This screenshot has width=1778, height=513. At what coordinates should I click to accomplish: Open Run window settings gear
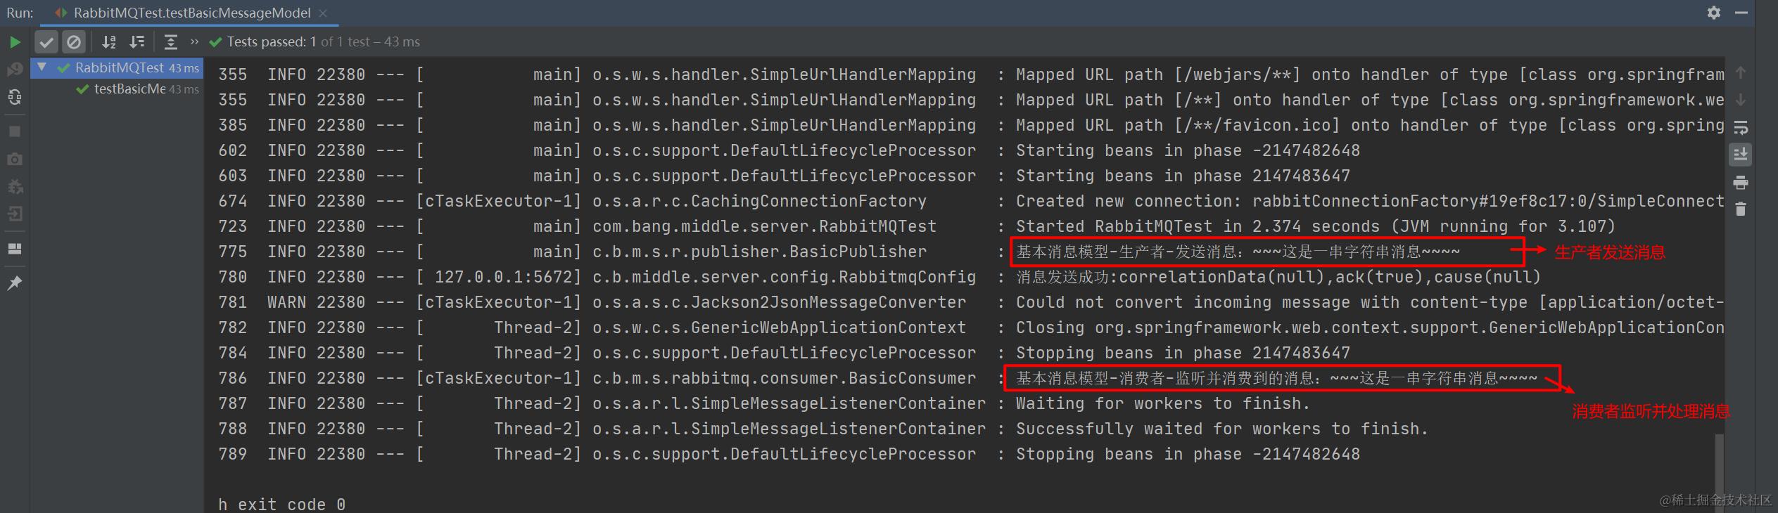click(x=1714, y=13)
